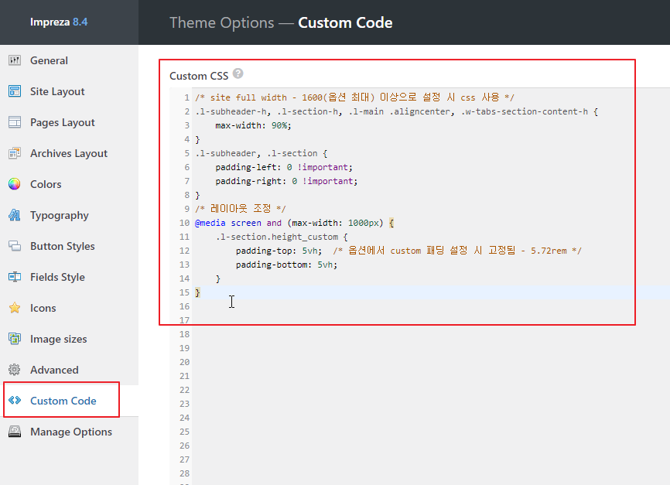Open the General section label
This screenshot has width=670, height=485.
pyautogui.click(x=49, y=60)
